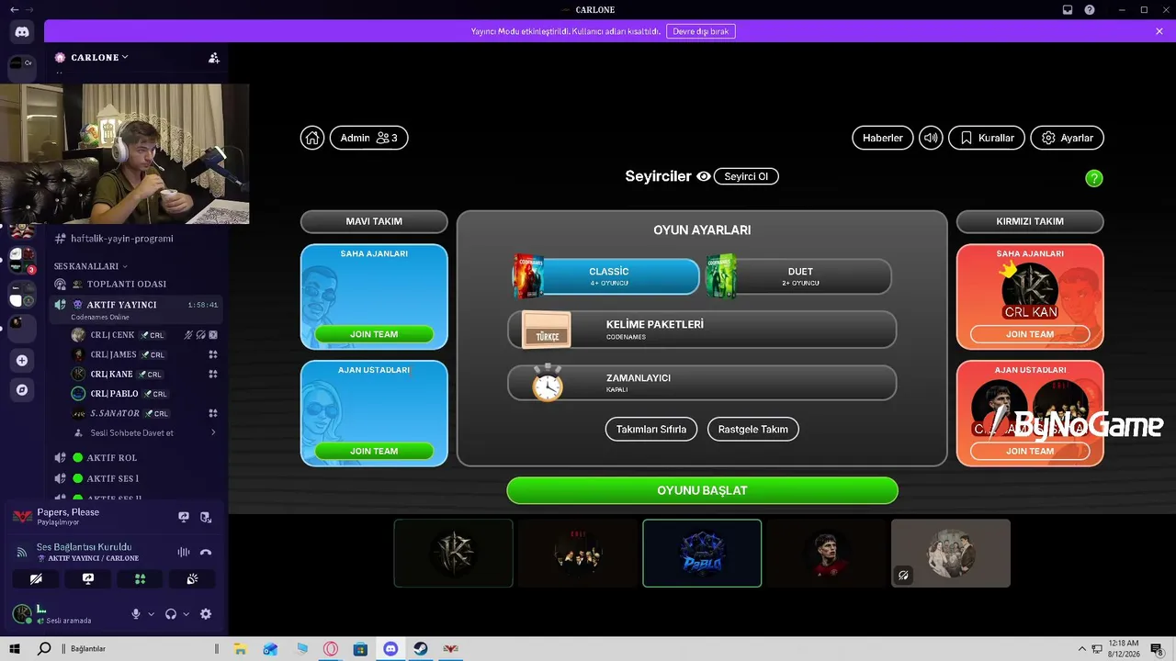Disable Streamer Mode via Devre dışı bırak

[x=701, y=31]
